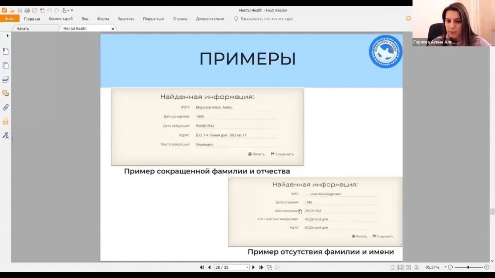Open the page number dropdown
The image size is (495, 278).
pyautogui.click(x=247, y=267)
